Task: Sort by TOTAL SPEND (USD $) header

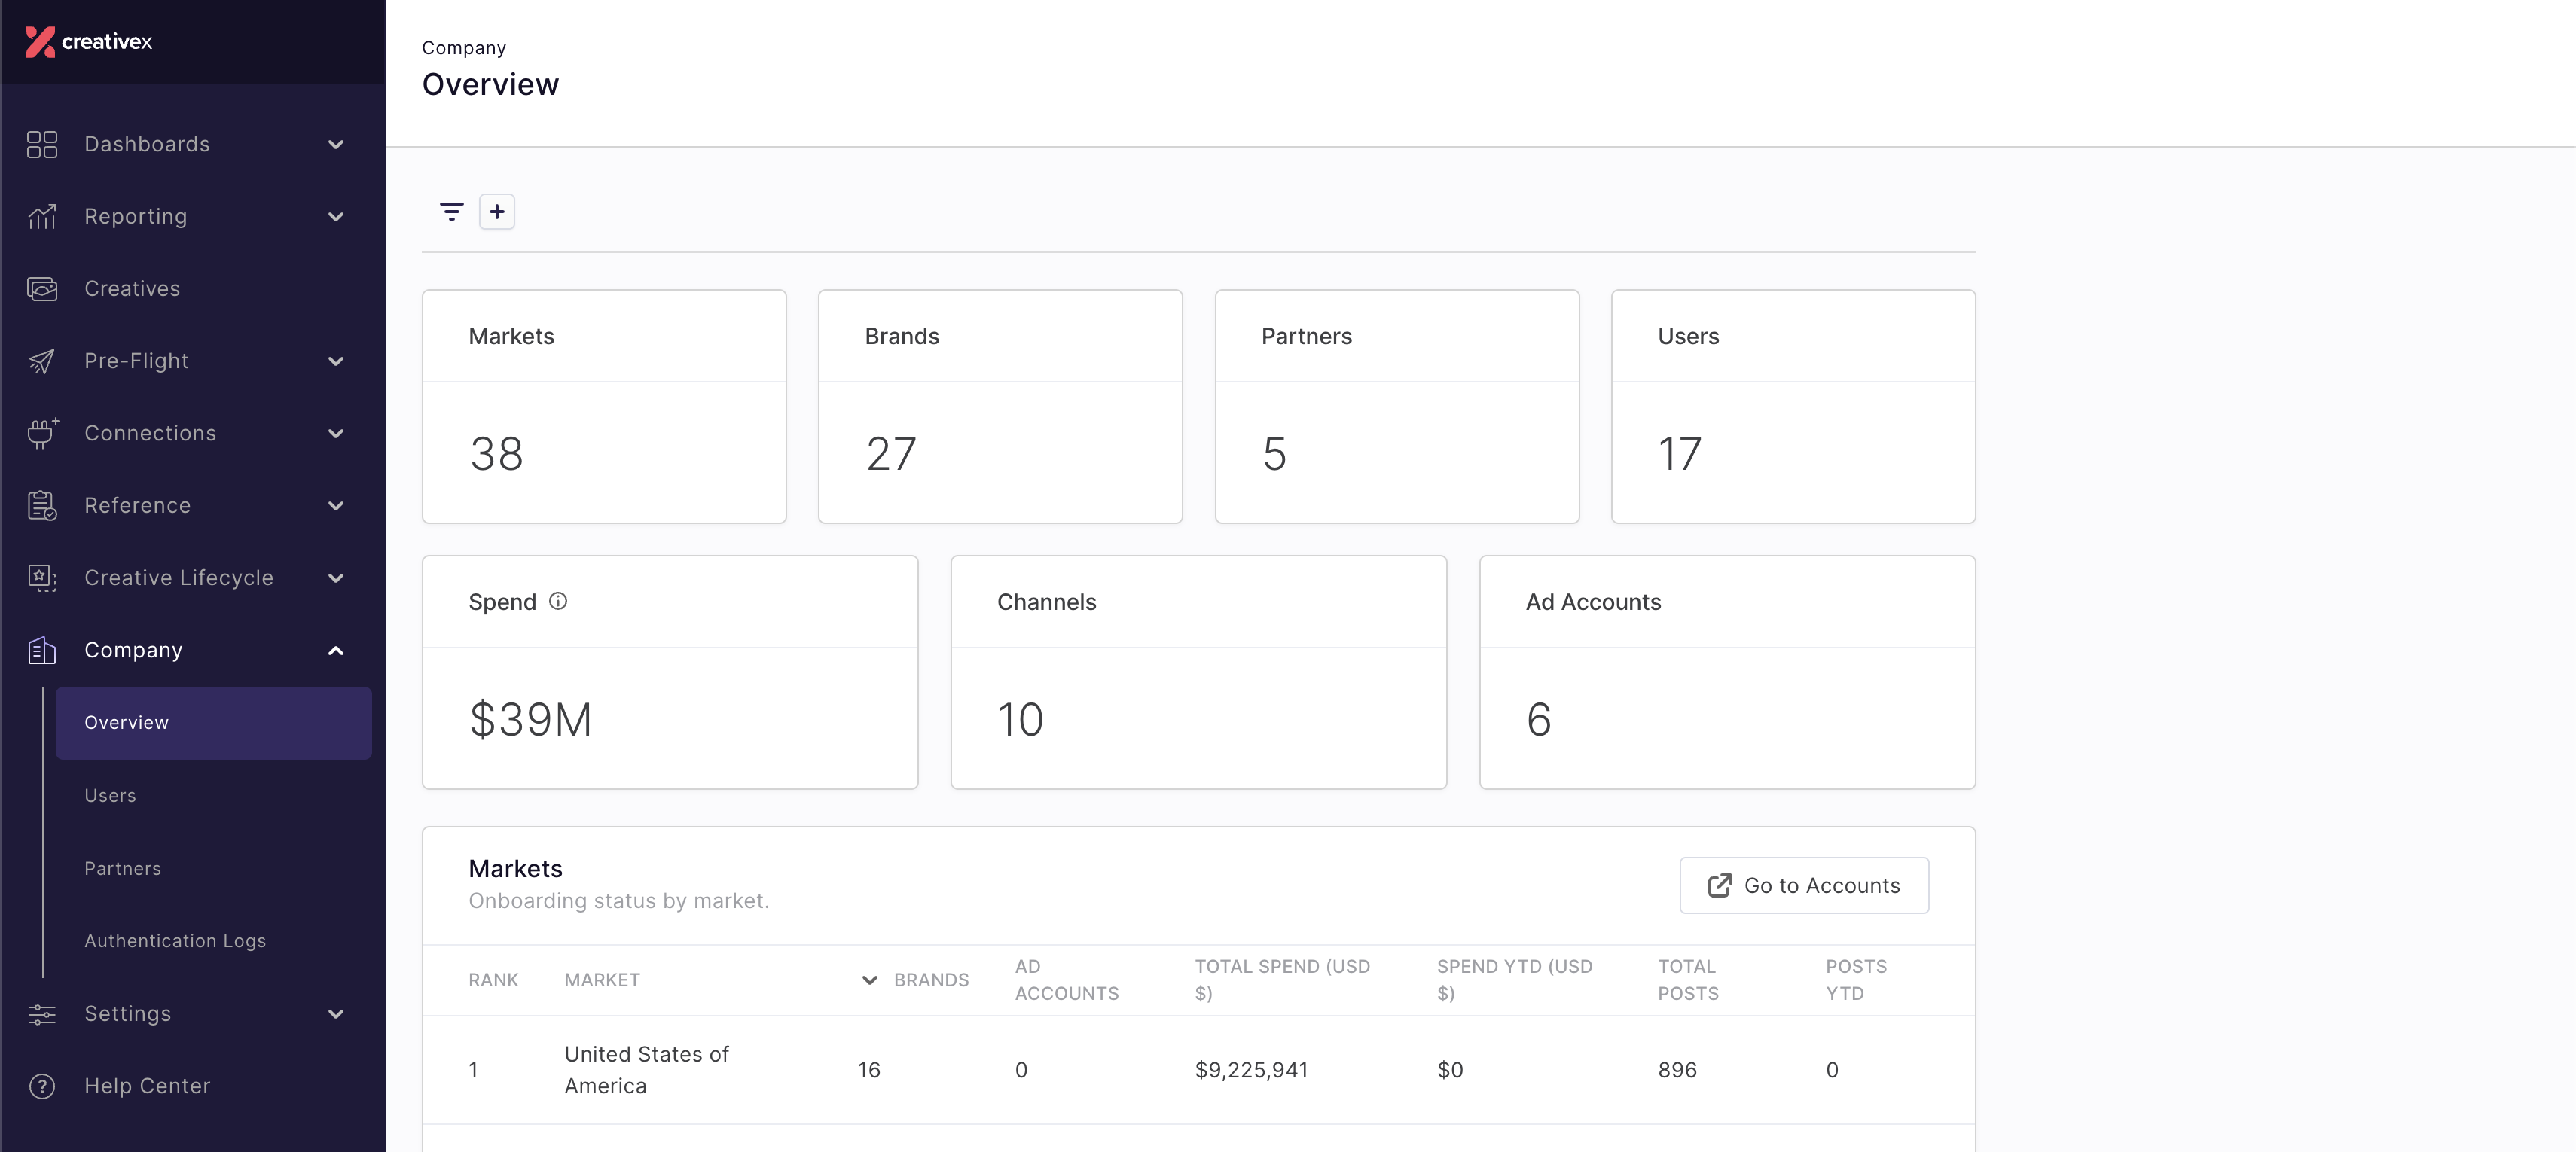Action: click(1282, 980)
